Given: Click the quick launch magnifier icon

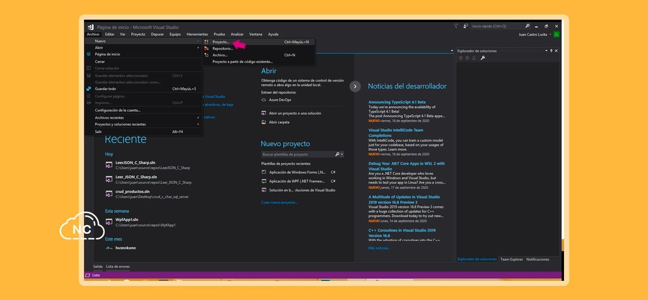Looking at the screenshot, I should click(x=527, y=26).
